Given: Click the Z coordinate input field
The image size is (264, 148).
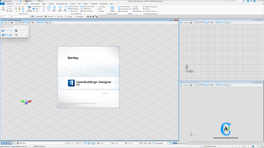Looking at the screenshot, I should 133,143.
